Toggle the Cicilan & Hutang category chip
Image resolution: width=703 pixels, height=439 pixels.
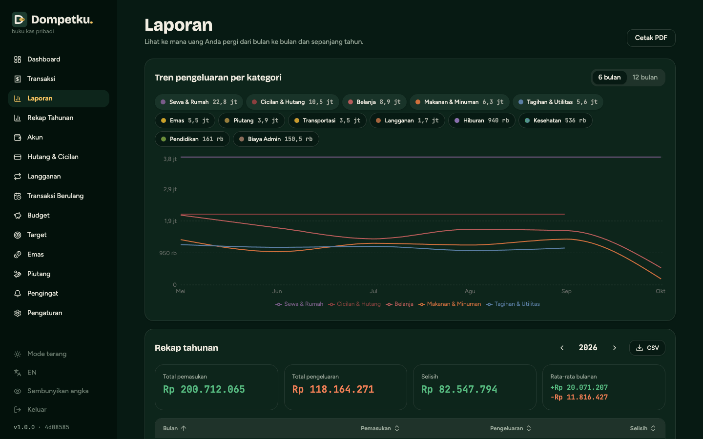(x=292, y=102)
